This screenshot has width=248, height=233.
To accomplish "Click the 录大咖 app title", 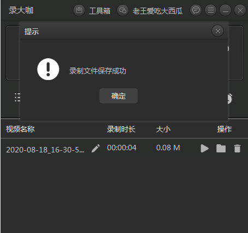I will [x=21, y=10].
